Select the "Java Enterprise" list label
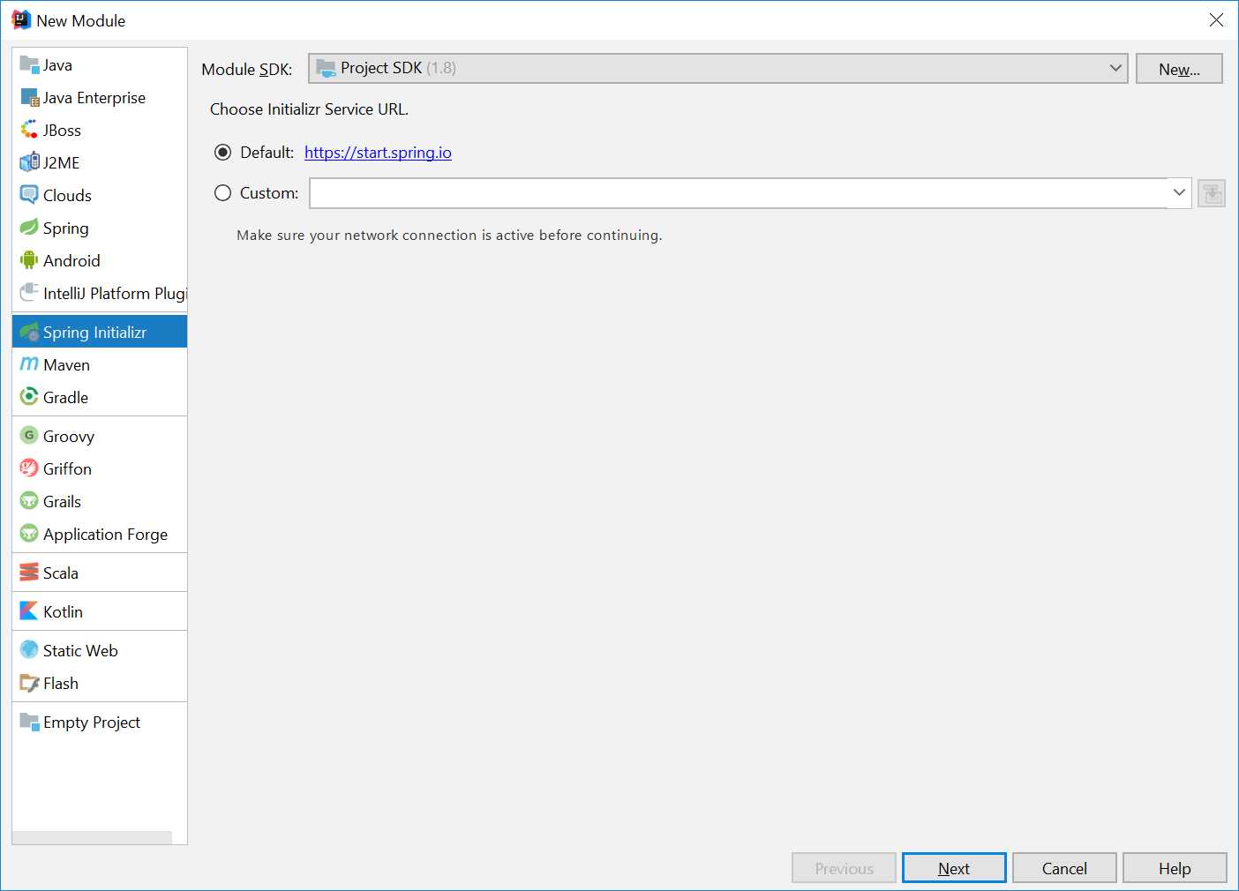This screenshot has height=891, width=1239. [x=94, y=98]
